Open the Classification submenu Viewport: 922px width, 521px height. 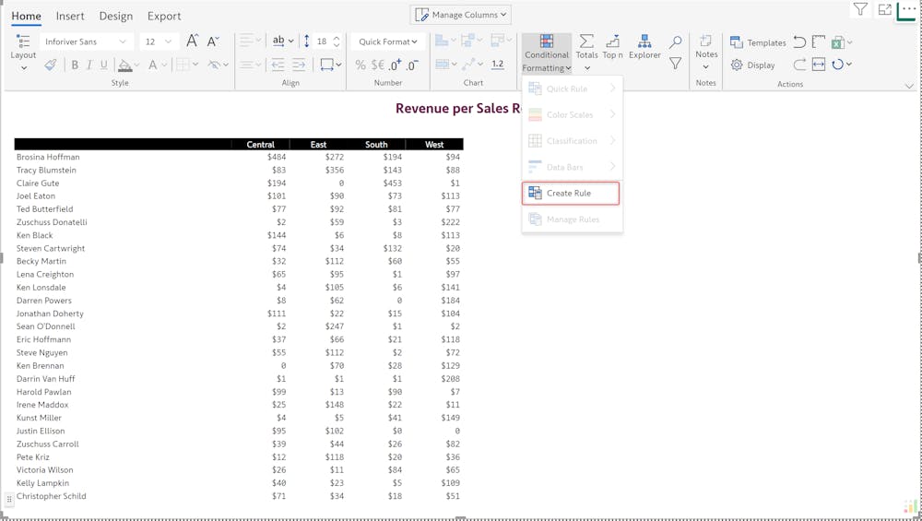[572, 140]
